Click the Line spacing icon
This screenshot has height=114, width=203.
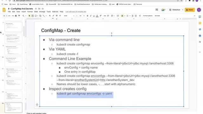(x=118, y=16)
